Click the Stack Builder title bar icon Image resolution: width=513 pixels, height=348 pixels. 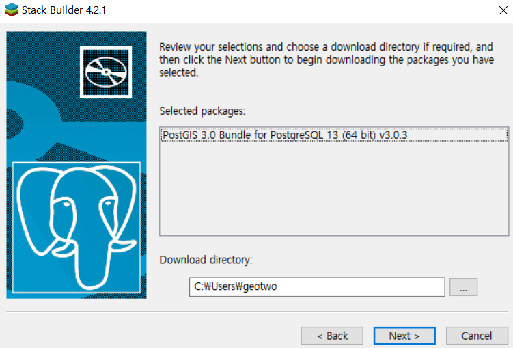pos(12,10)
